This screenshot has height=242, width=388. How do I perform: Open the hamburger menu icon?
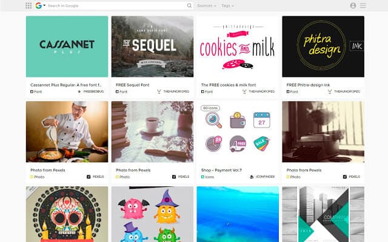(x=363, y=5)
